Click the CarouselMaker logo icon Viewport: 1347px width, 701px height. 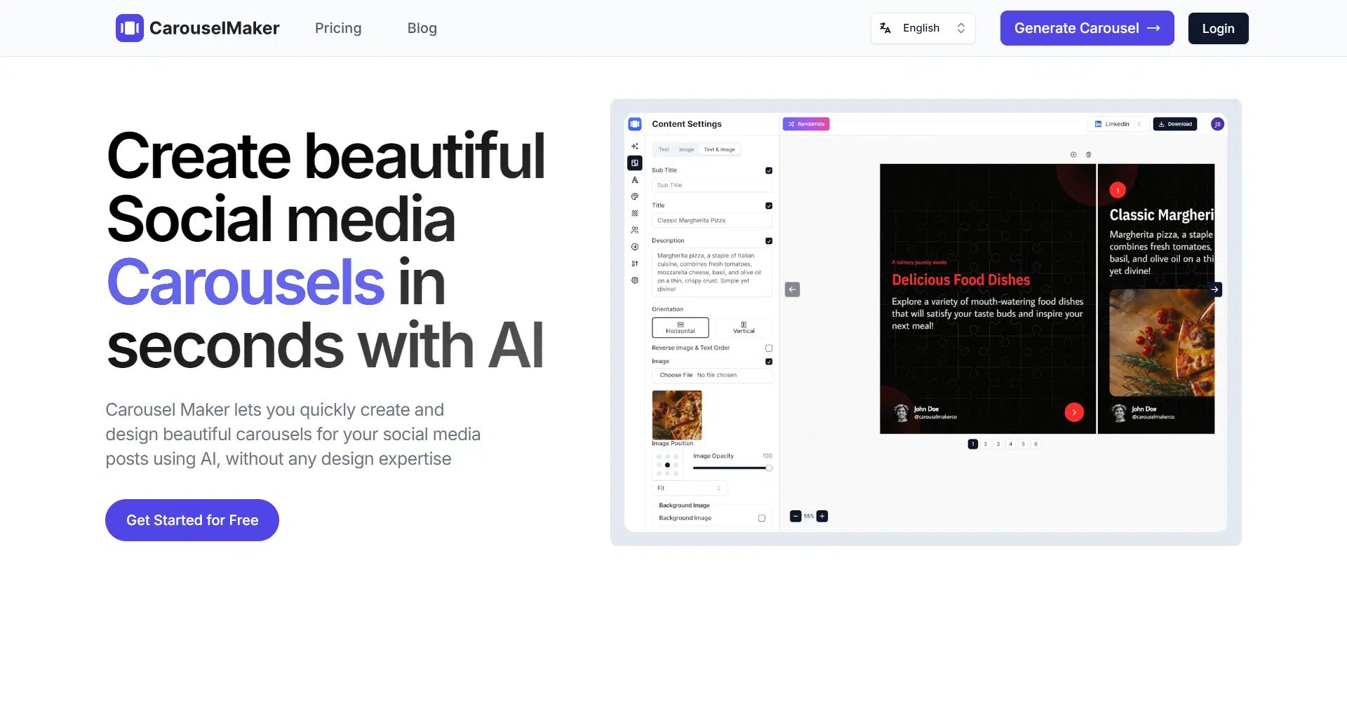[130, 28]
